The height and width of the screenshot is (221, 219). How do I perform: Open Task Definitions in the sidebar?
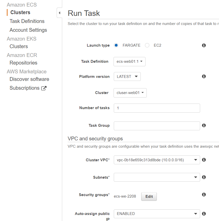click(27, 21)
